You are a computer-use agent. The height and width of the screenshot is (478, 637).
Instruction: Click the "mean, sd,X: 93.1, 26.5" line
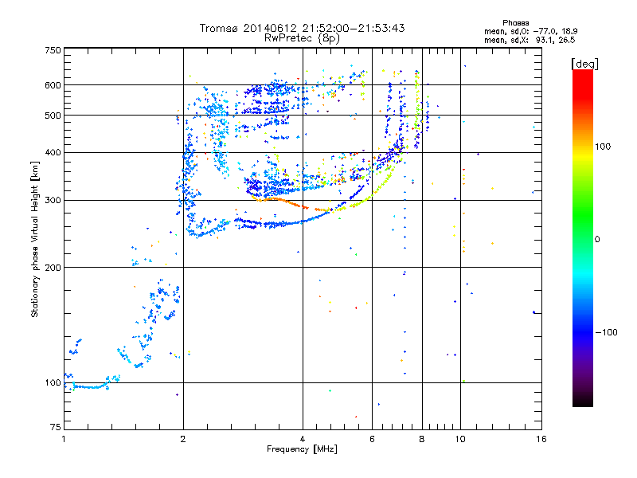pos(530,40)
